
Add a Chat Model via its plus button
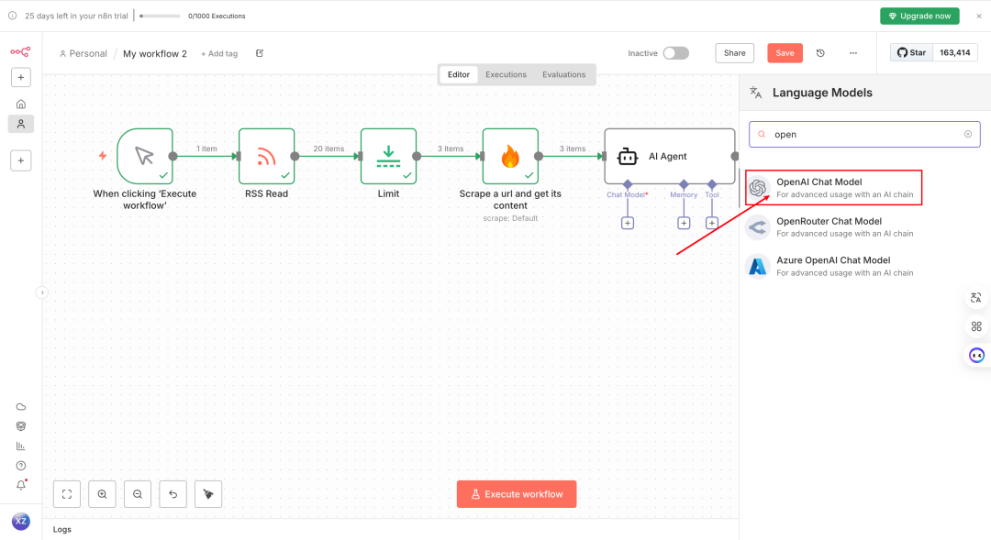[628, 223]
